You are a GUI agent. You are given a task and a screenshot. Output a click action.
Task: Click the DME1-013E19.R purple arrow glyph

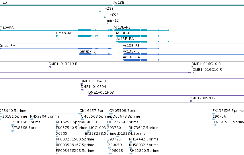[50, 67]
